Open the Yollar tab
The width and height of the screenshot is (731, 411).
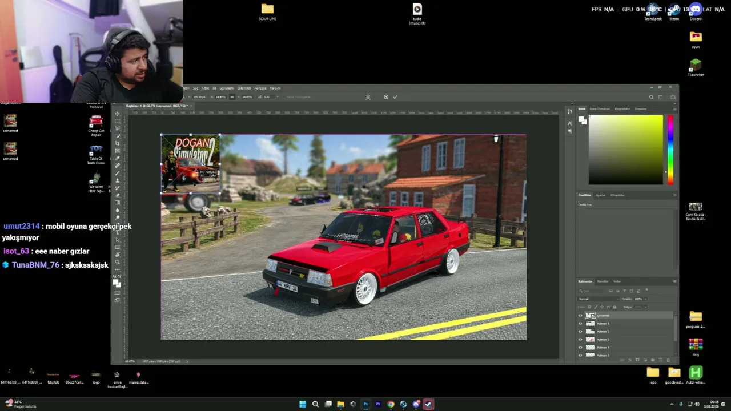click(617, 281)
